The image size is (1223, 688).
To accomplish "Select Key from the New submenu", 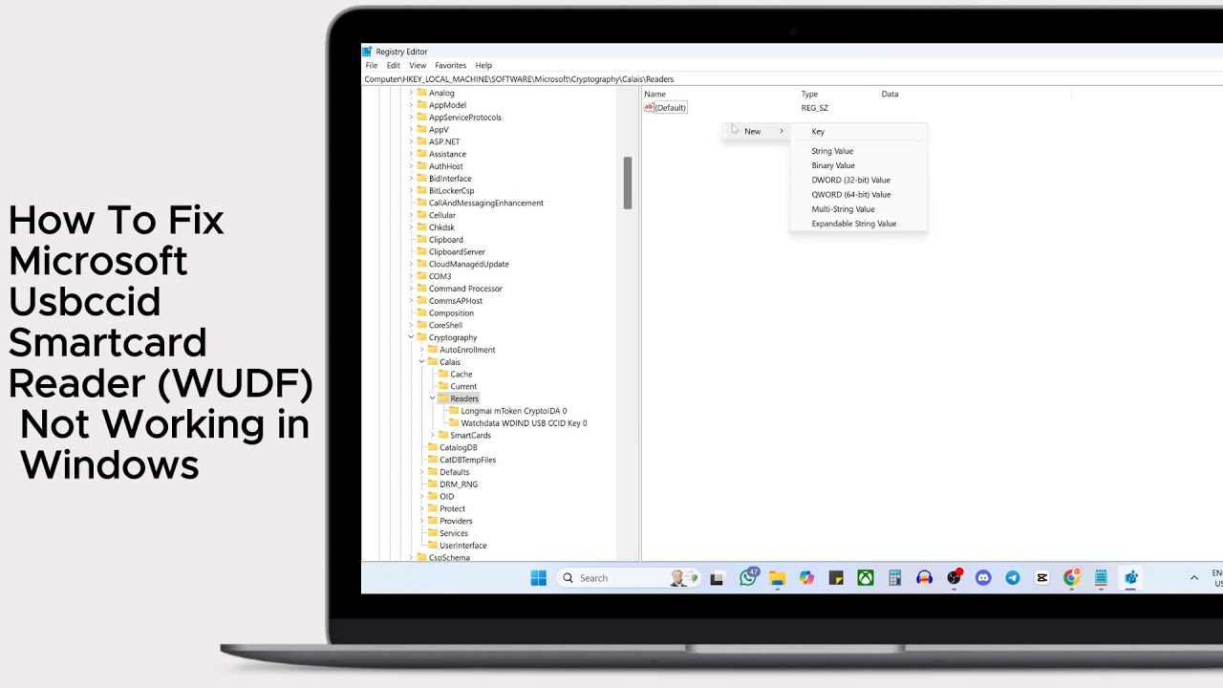I will [x=858, y=131].
